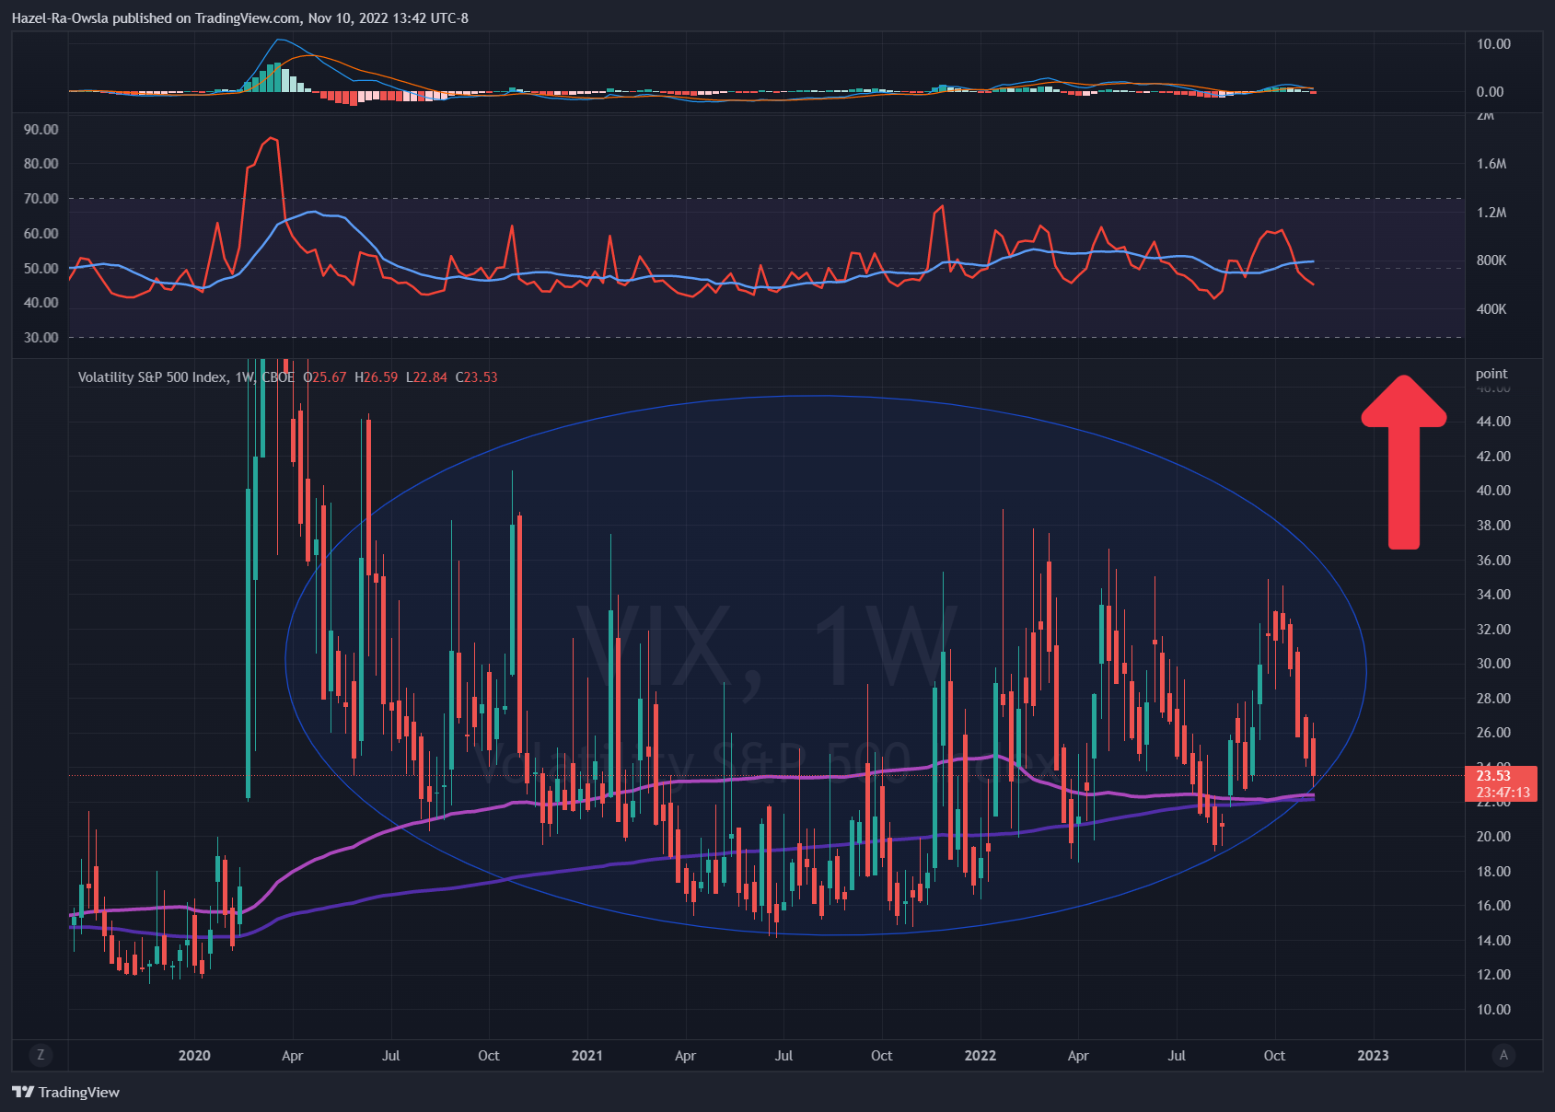Screen dimensions: 1555x1112
Task: Click the 44.00 price axis label
Action: pos(1493,422)
